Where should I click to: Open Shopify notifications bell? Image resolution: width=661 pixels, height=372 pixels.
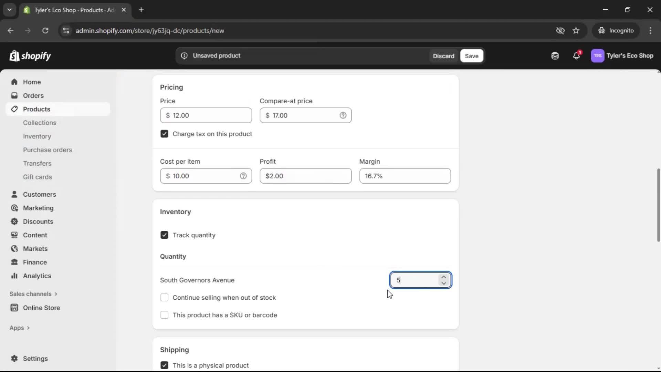[x=577, y=55]
